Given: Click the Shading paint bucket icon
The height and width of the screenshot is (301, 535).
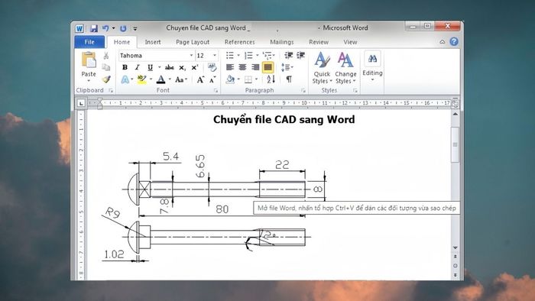Looking at the screenshot, I should 230,79.
